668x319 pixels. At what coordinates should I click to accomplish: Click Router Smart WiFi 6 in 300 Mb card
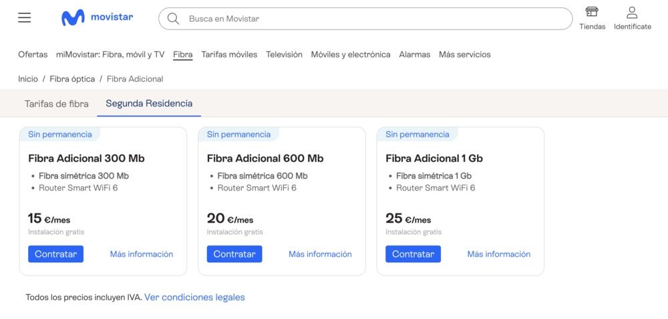click(78, 188)
